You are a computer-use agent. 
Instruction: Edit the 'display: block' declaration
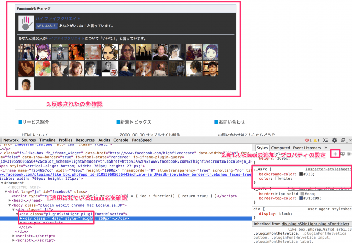276,214
